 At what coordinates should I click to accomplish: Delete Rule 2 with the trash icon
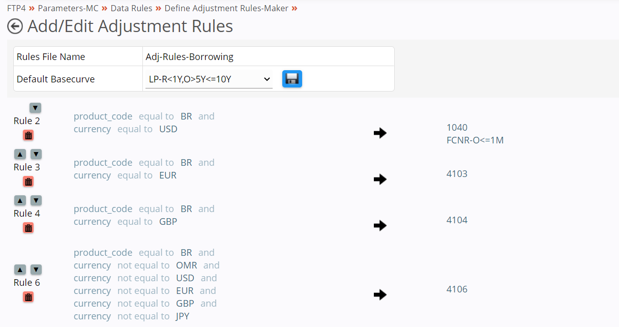tap(28, 135)
